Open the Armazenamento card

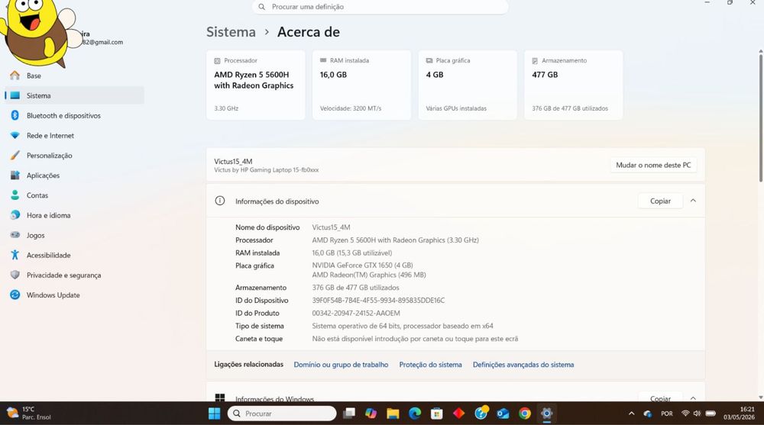click(x=574, y=85)
